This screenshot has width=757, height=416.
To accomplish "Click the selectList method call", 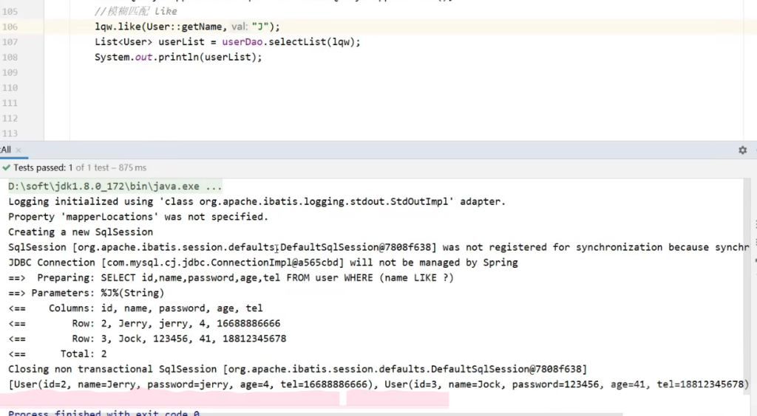I will (x=299, y=42).
